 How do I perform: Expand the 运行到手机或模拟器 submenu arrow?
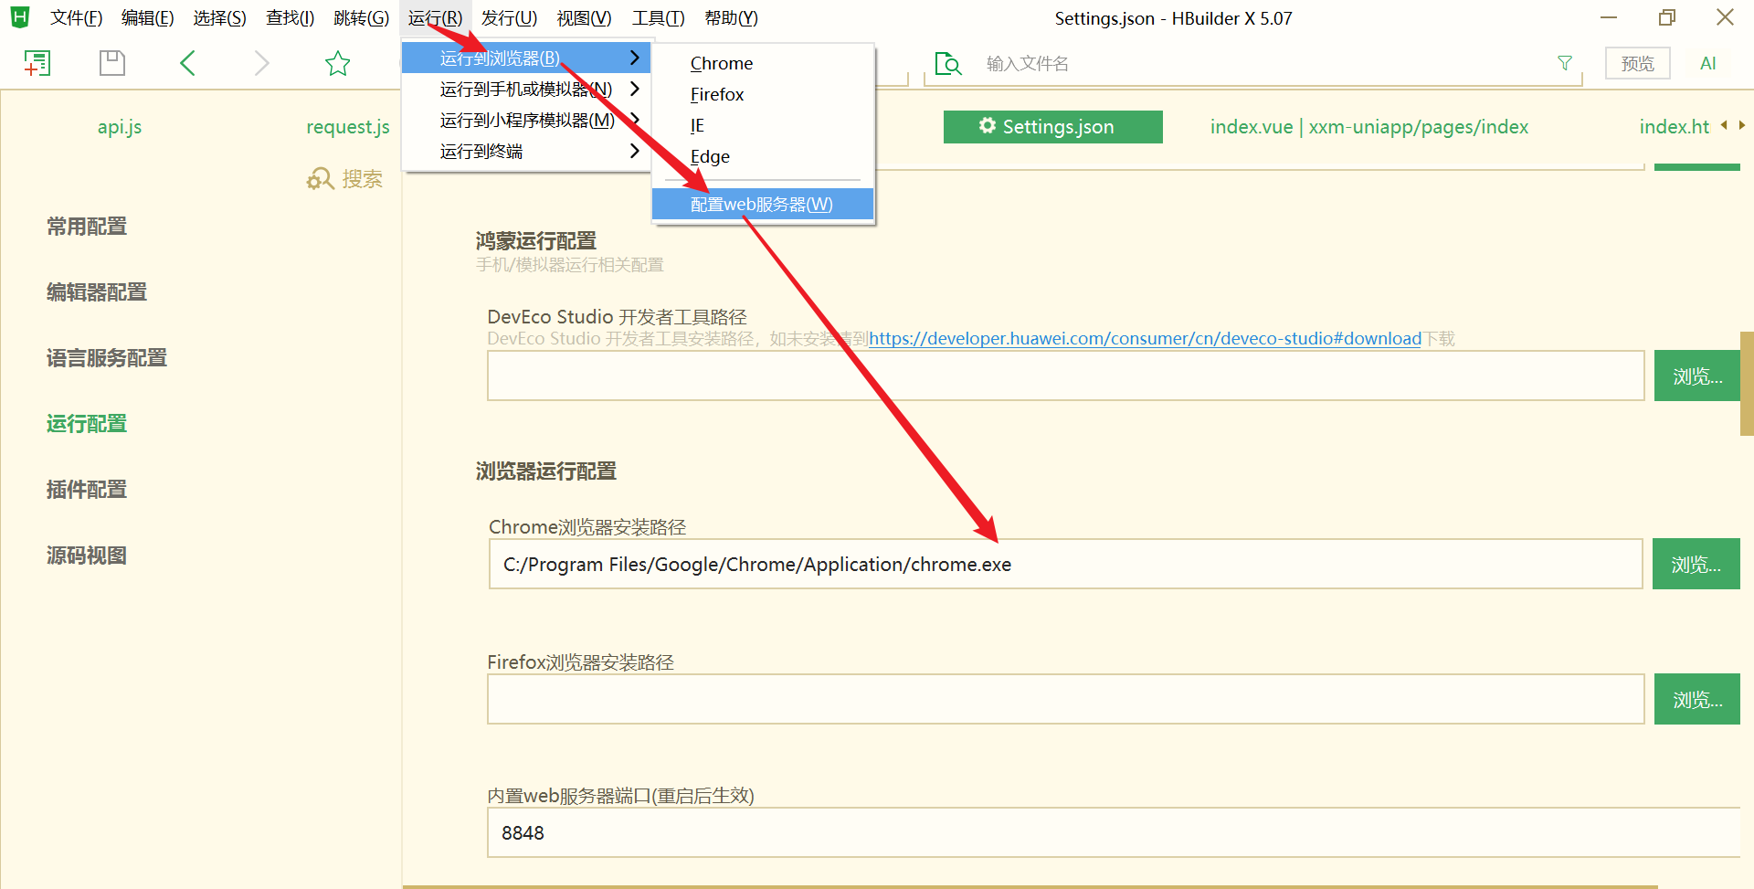pyautogui.click(x=635, y=89)
